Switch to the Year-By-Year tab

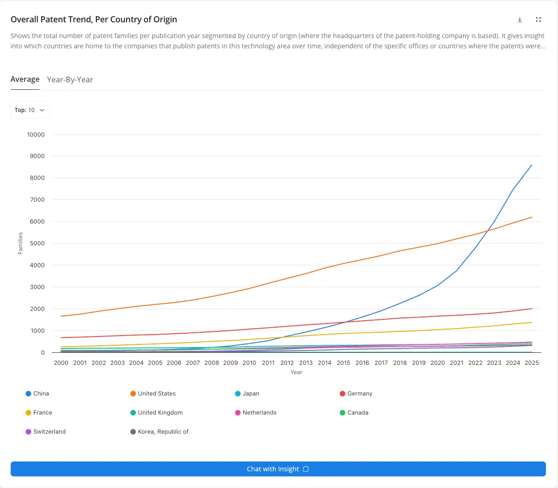point(70,79)
